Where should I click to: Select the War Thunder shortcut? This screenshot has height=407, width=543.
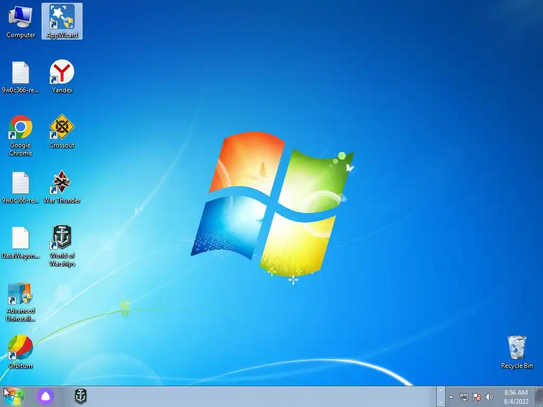pos(62,187)
